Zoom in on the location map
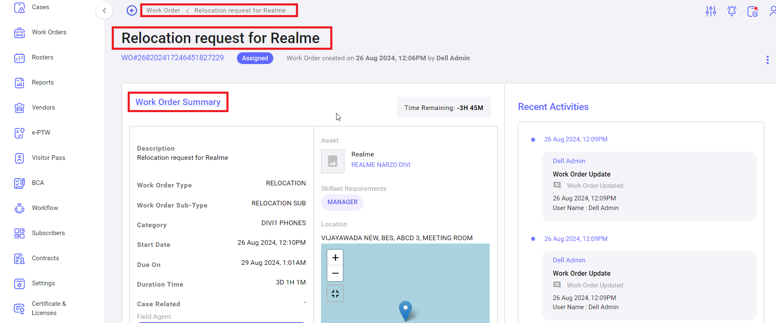This screenshot has width=776, height=323. (335, 258)
